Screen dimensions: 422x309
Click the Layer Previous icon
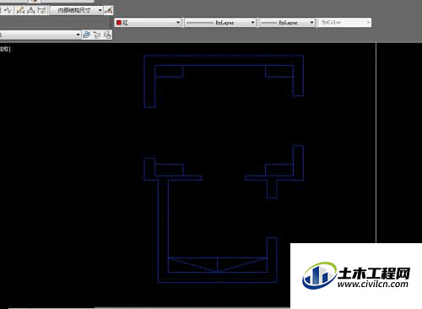click(97, 35)
